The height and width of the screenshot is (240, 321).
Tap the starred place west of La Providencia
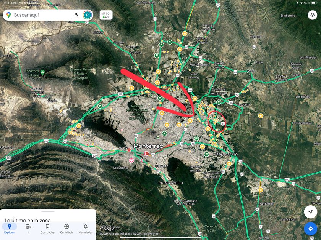[x=260, y=116]
